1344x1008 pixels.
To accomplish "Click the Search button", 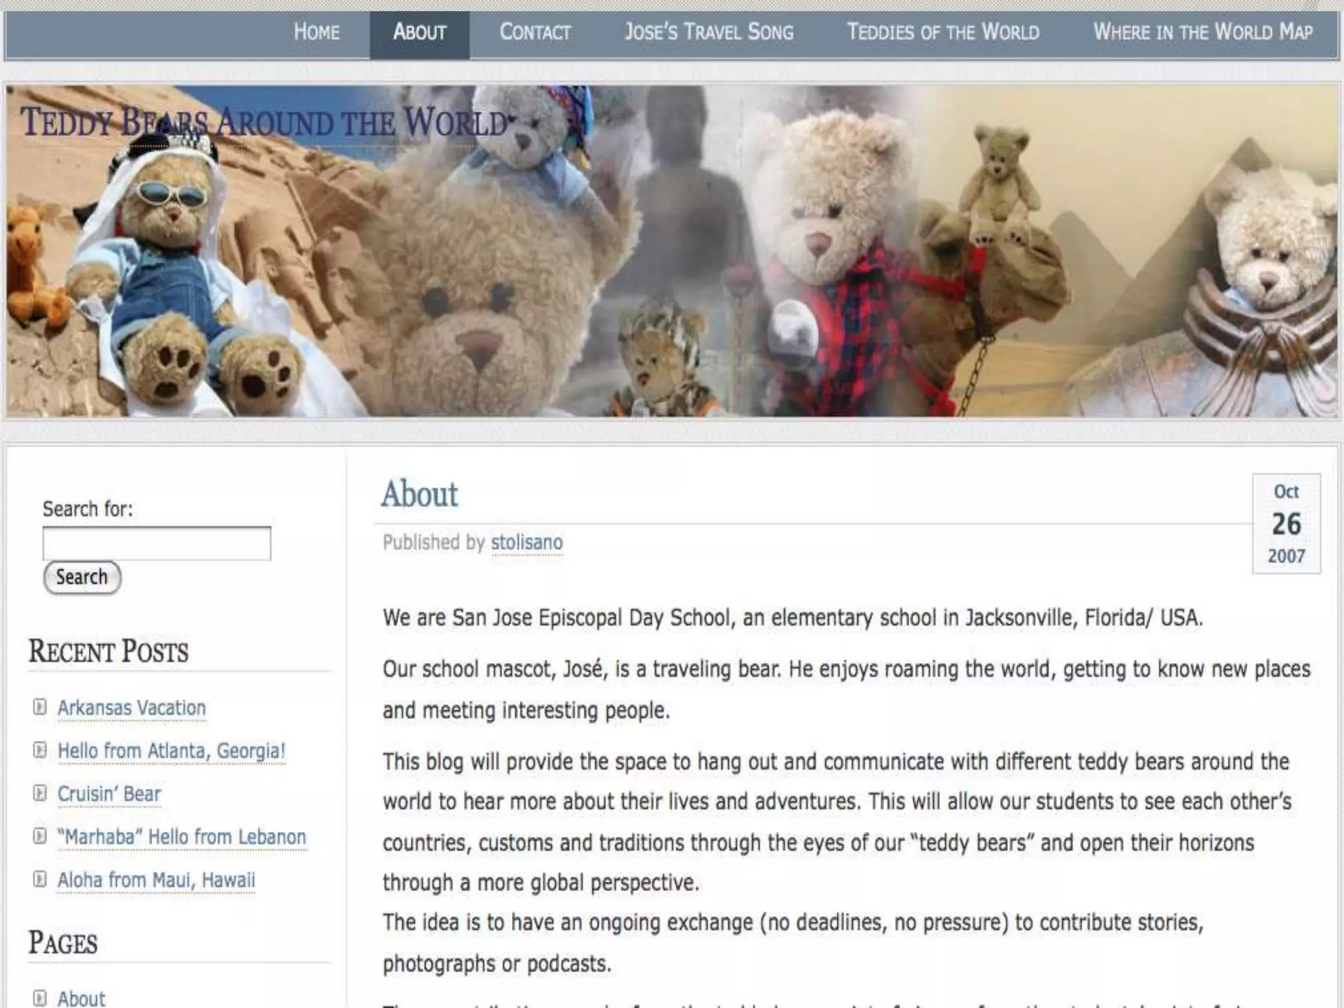I will 82,577.
